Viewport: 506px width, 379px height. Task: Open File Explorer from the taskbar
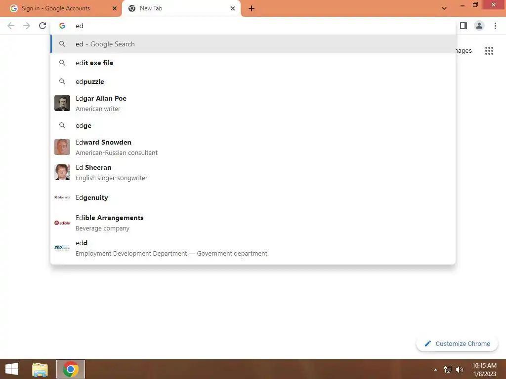click(x=40, y=369)
